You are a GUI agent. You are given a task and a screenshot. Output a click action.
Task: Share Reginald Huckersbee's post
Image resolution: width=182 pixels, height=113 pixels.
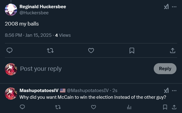pos(173,50)
